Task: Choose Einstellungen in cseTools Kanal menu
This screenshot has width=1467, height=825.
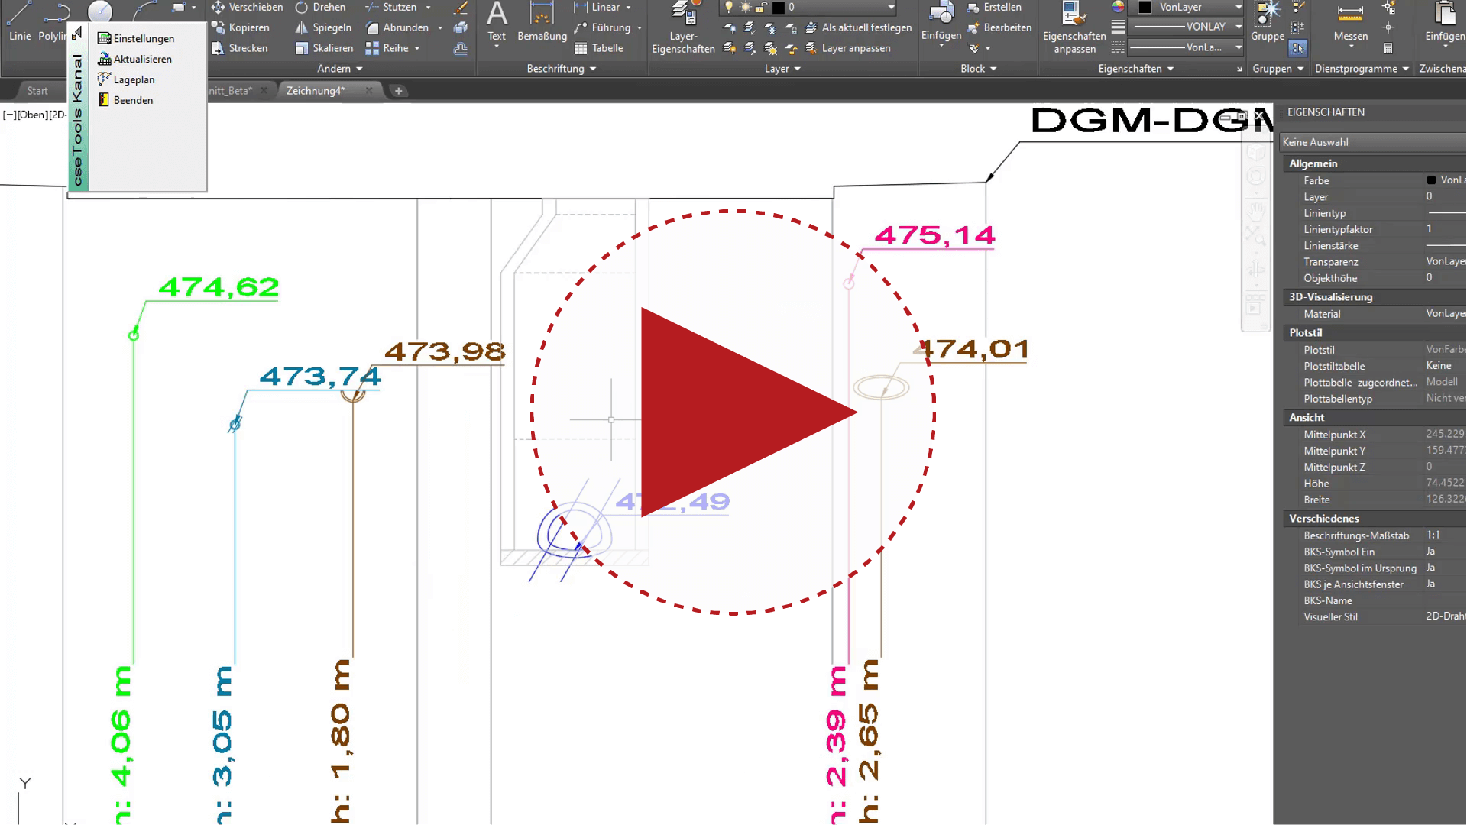Action: [143, 38]
